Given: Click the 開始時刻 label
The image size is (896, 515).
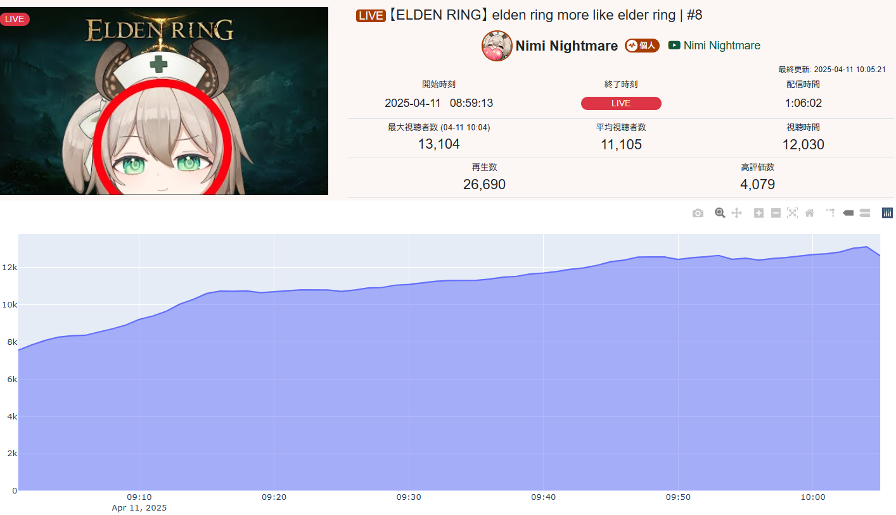Looking at the screenshot, I should pyautogui.click(x=438, y=85).
